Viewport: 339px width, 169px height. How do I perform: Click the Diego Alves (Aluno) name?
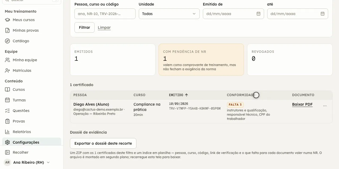click(91, 104)
